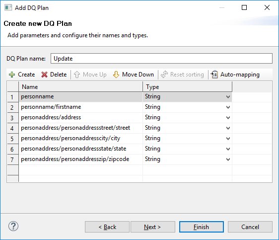Click inside the DQ Plan name field

coord(161,59)
